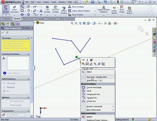This screenshot has width=157, height=121.
Task: Activate Rapid Sketch
Action: click(129, 10)
